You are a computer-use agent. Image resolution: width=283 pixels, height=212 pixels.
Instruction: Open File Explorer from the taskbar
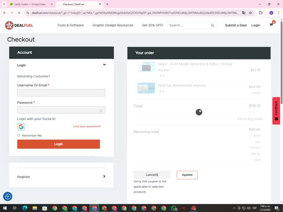(35, 208)
